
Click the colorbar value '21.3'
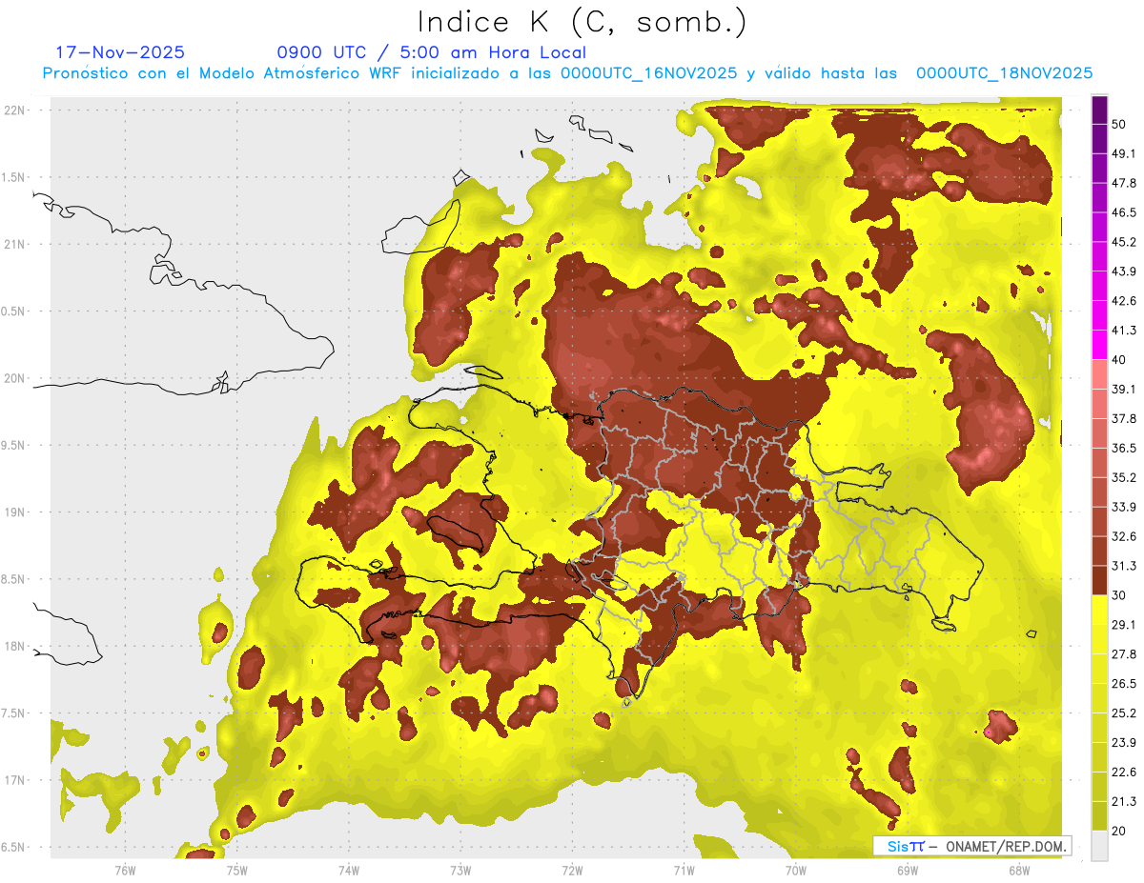[x=1124, y=802]
